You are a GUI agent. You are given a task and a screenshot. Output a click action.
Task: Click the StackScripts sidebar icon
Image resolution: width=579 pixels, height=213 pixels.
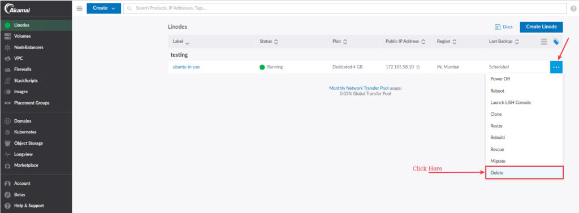pos(7,80)
